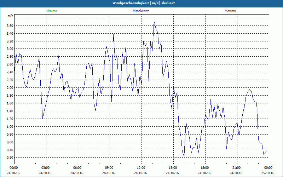Click the highest peak of the blue curve
This screenshot has height=177, width=283.
tap(154, 21)
